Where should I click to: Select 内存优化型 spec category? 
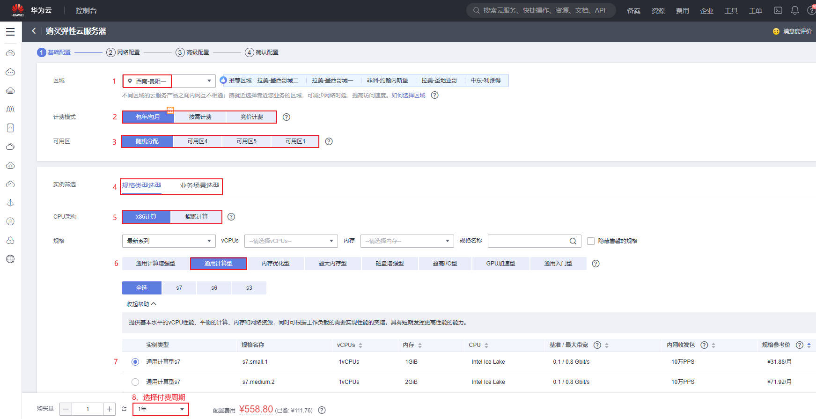point(276,264)
